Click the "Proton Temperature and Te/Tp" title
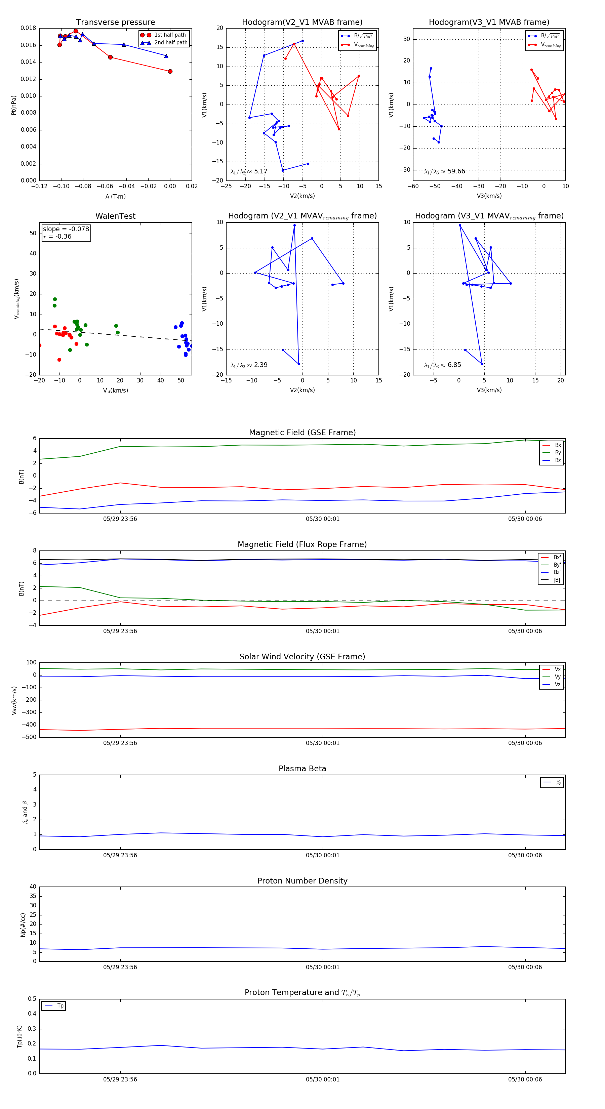 [302, 993]
